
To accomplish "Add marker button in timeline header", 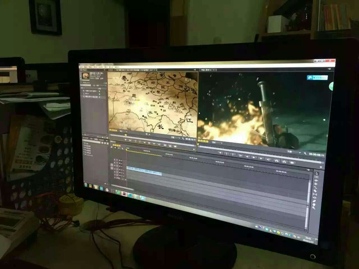I will [119, 147].
